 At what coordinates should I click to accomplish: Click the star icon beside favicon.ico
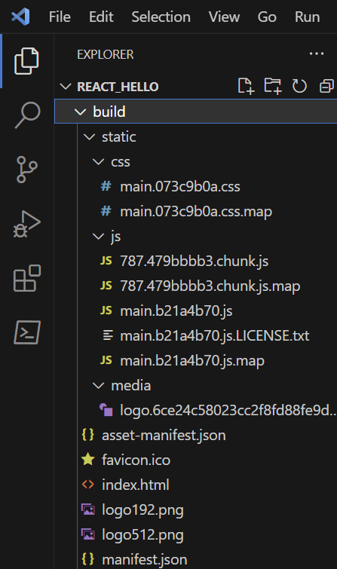88,460
